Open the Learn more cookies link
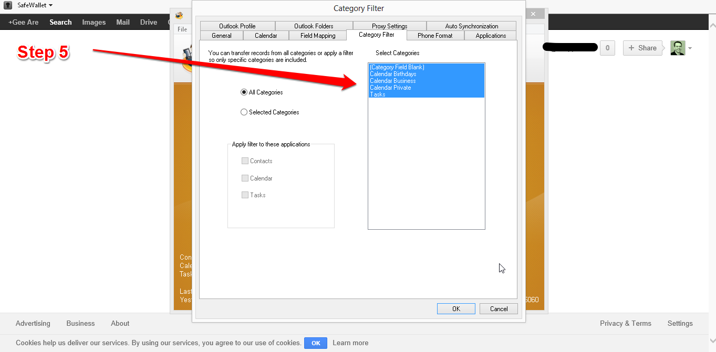Viewport: 716px width, 352px height. pyautogui.click(x=350, y=343)
